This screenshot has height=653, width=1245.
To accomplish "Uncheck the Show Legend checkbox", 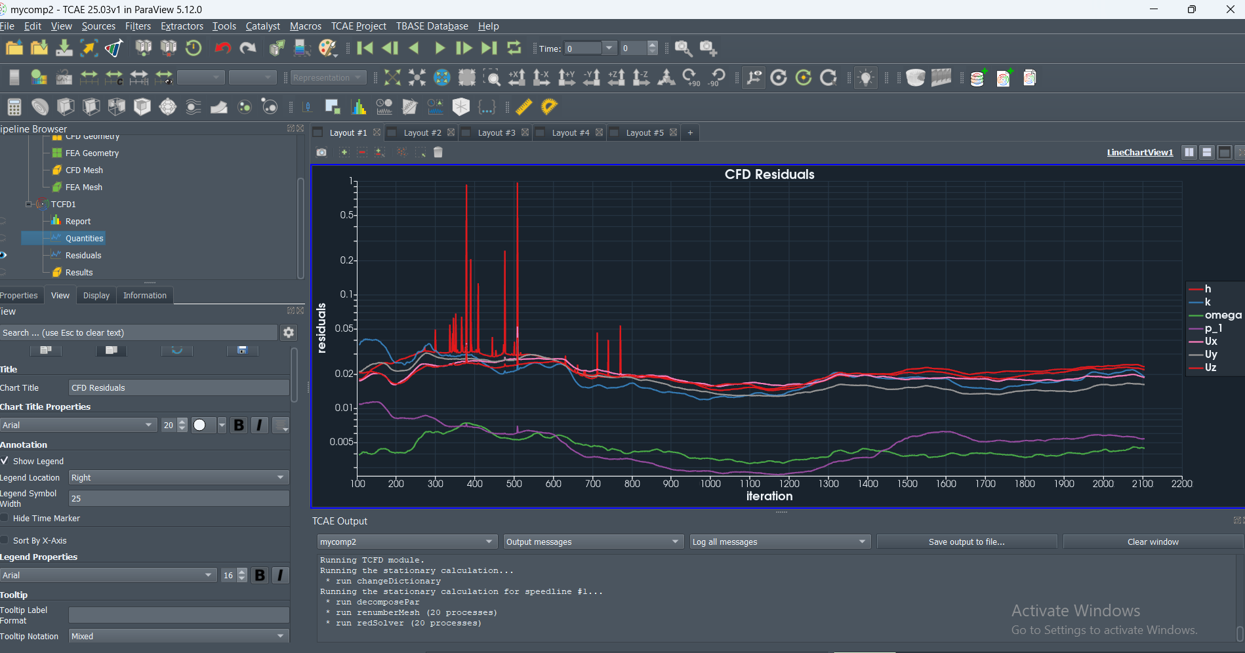I will [x=5, y=461].
